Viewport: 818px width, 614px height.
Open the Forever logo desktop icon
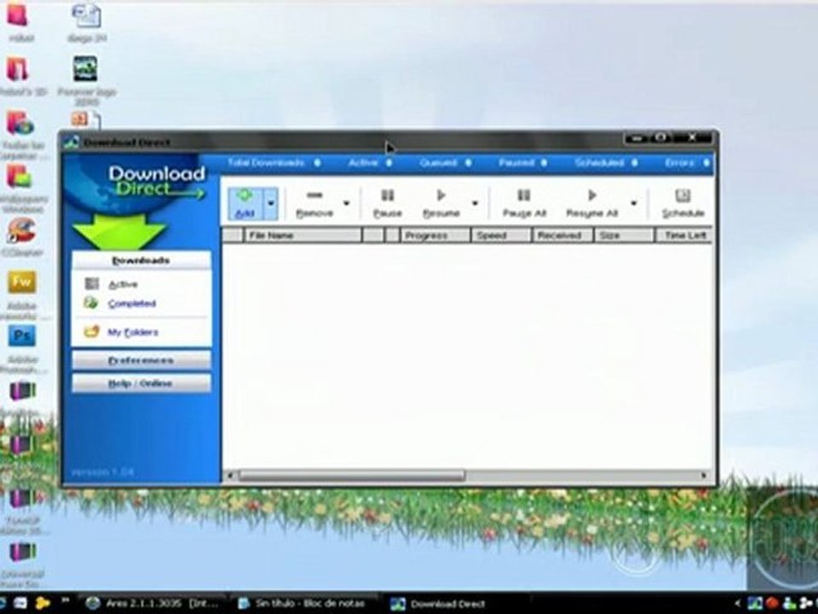click(x=86, y=80)
